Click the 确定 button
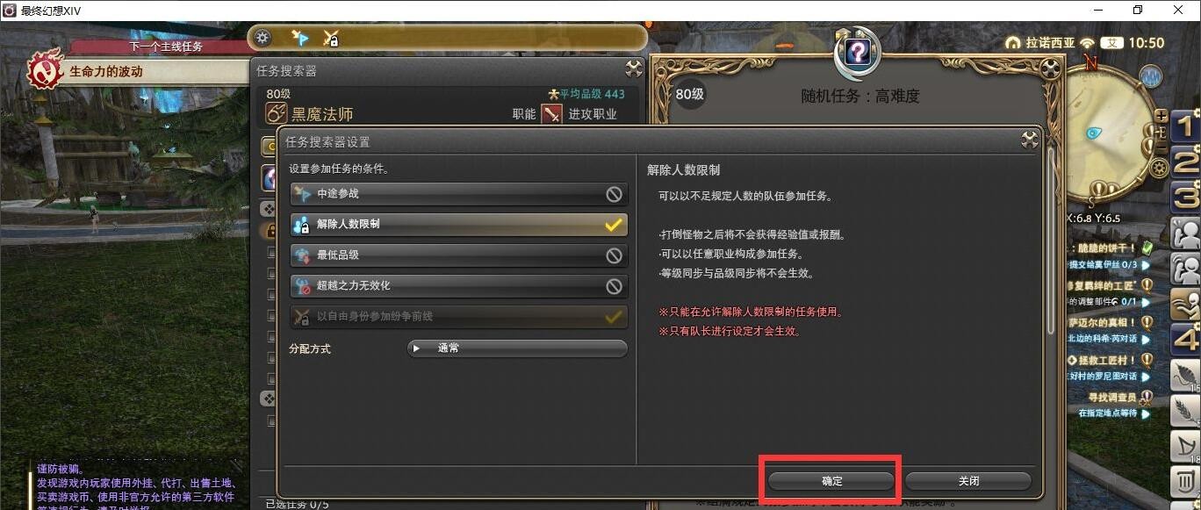The image size is (1201, 510). click(x=831, y=481)
